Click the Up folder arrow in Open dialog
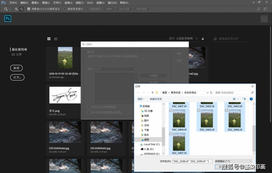 [152, 93]
